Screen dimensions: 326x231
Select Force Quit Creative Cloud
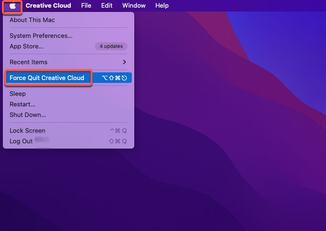pos(47,78)
